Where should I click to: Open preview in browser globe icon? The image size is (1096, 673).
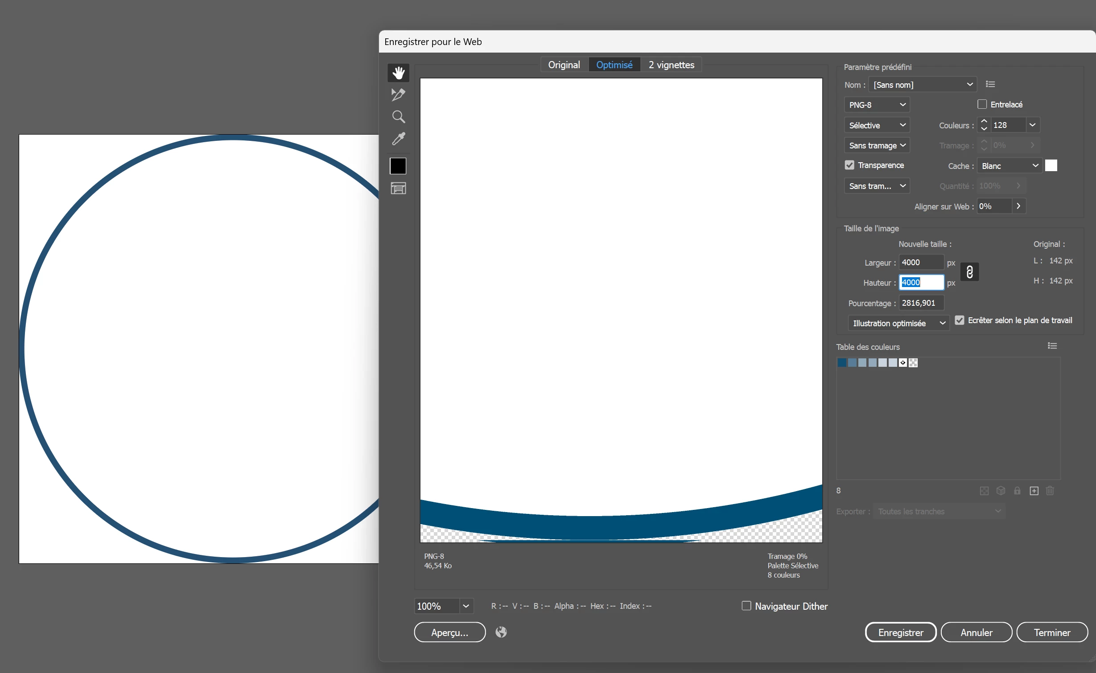coord(501,632)
